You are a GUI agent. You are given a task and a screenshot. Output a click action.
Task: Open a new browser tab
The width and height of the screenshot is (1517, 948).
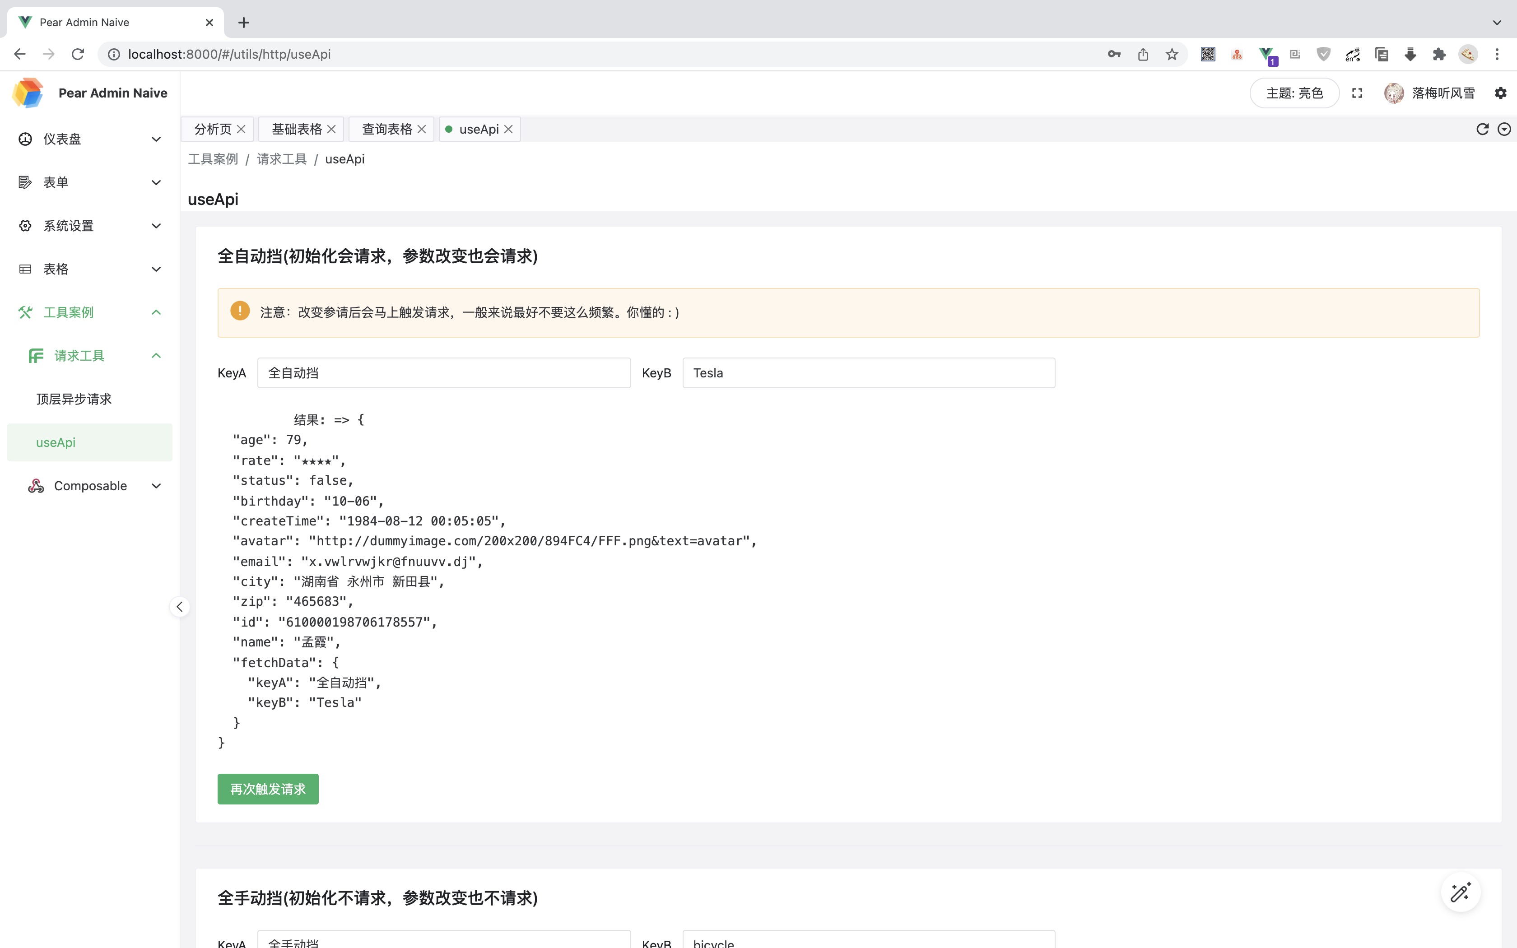coord(244,23)
